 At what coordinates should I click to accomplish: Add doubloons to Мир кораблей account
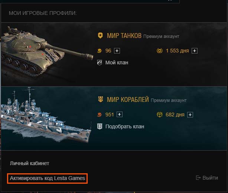120,115
